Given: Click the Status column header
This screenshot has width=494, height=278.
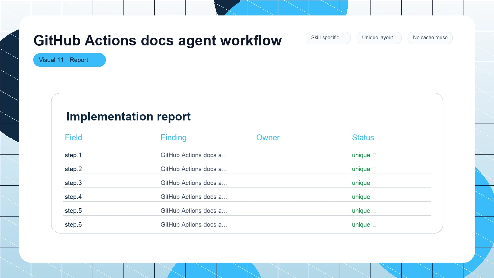Looking at the screenshot, I should tap(363, 137).
